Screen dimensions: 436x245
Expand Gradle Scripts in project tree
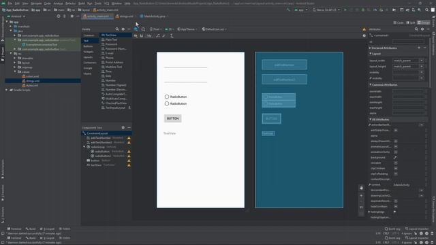(x=6, y=90)
